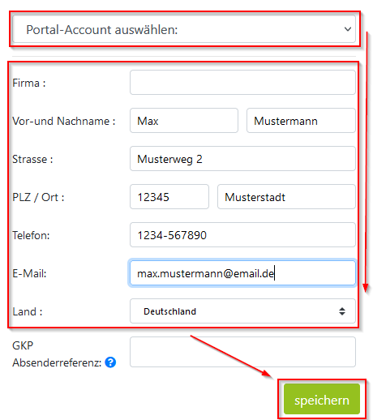This screenshot has width=373, height=420.
Task: Save the form with the speichern button
Action: 322,399
